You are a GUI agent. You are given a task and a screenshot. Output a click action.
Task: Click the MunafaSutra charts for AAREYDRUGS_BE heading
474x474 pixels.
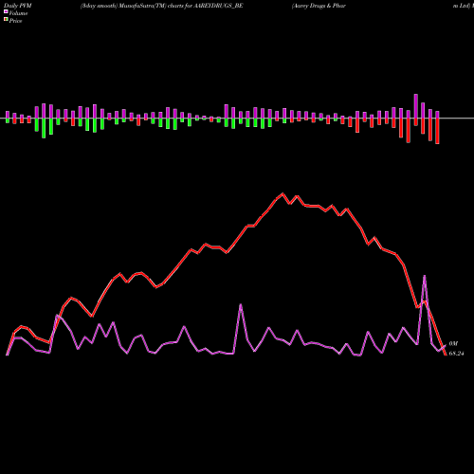click(161, 6)
